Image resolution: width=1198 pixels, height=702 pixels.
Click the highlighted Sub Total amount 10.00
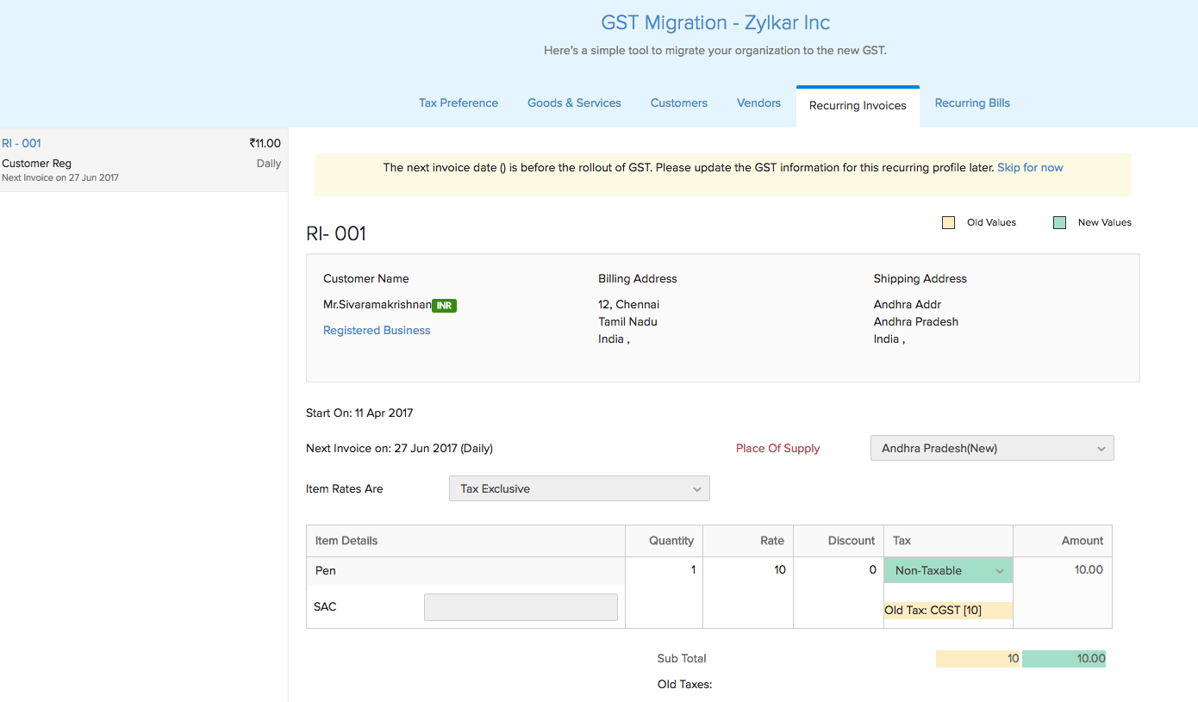pos(1064,658)
